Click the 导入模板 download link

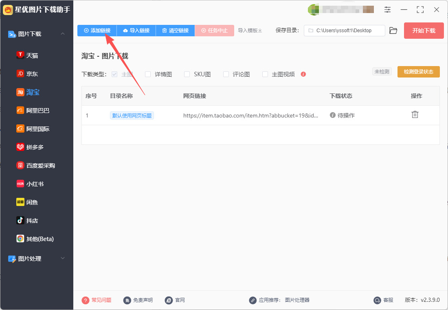point(250,30)
